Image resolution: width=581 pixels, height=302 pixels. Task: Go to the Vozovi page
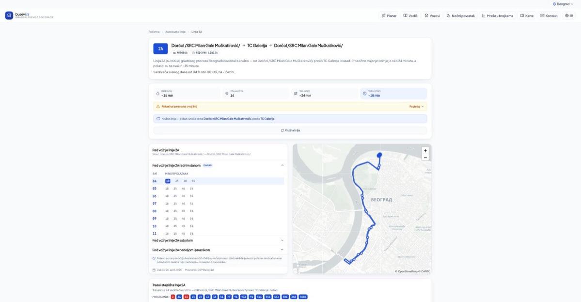coord(432,16)
